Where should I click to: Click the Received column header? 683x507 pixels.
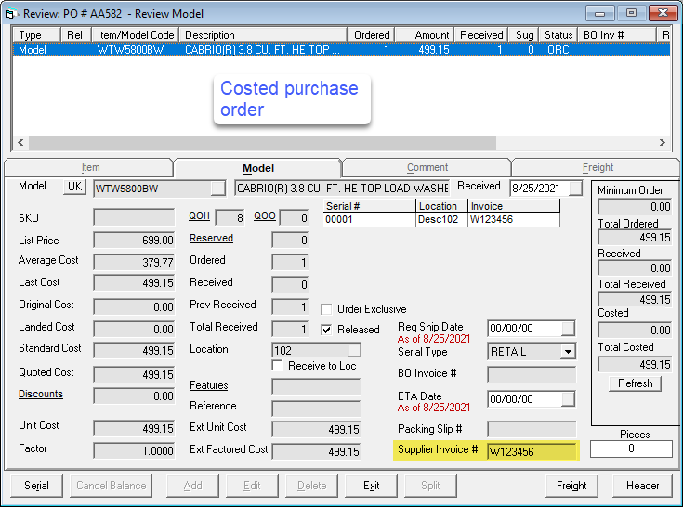tap(481, 34)
